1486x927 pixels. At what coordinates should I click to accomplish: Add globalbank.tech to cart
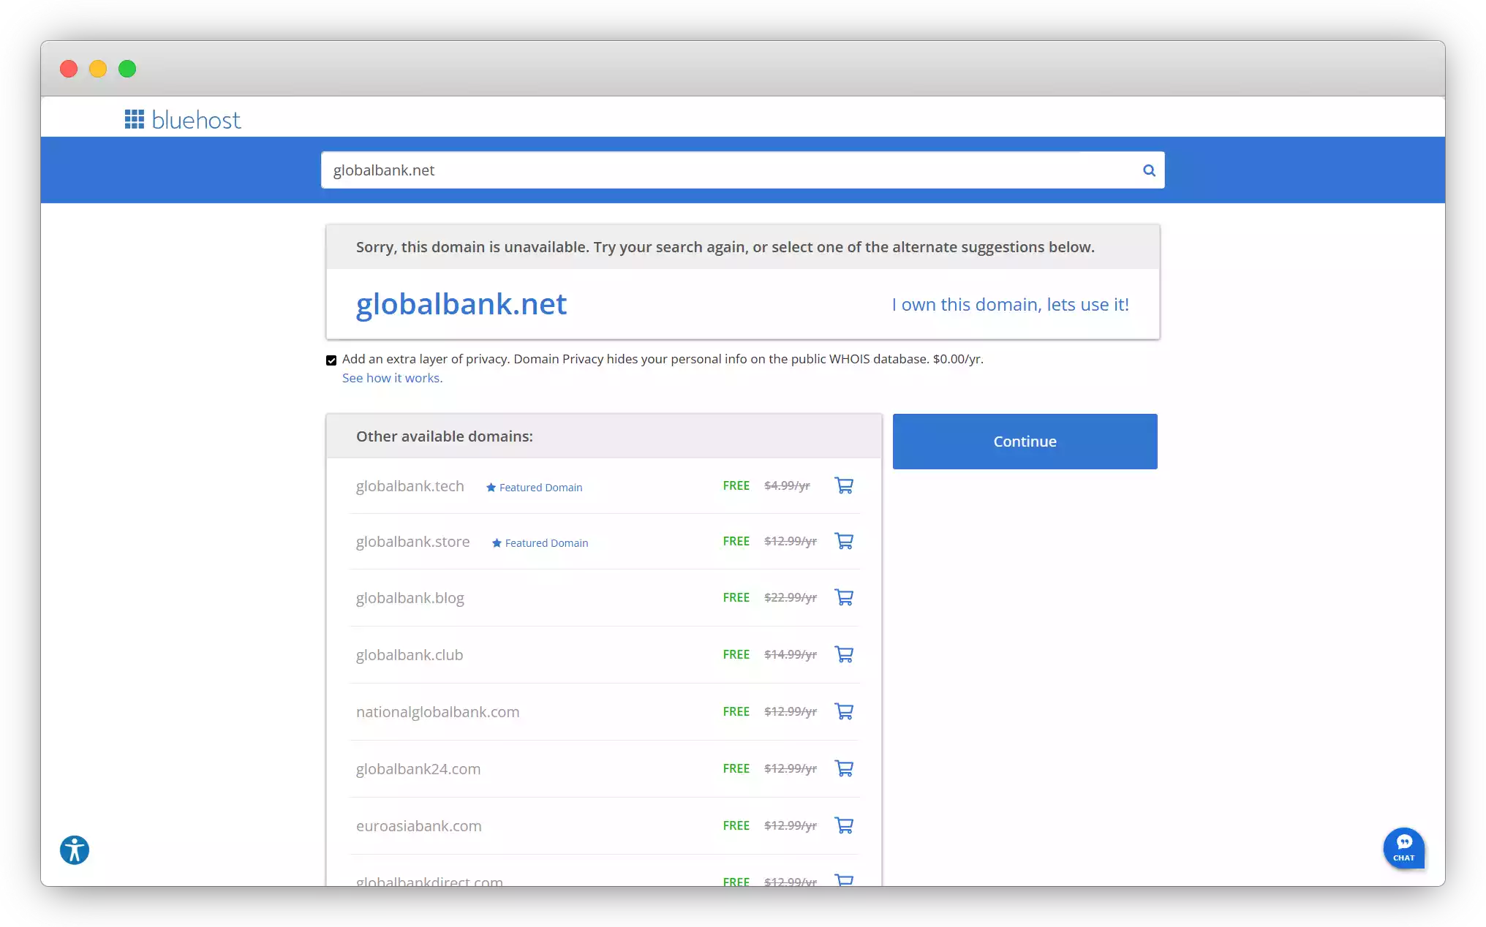point(844,485)
